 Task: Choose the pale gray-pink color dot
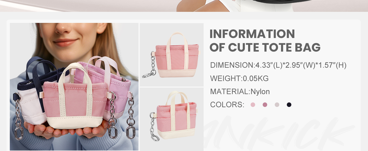click(277, 105)
